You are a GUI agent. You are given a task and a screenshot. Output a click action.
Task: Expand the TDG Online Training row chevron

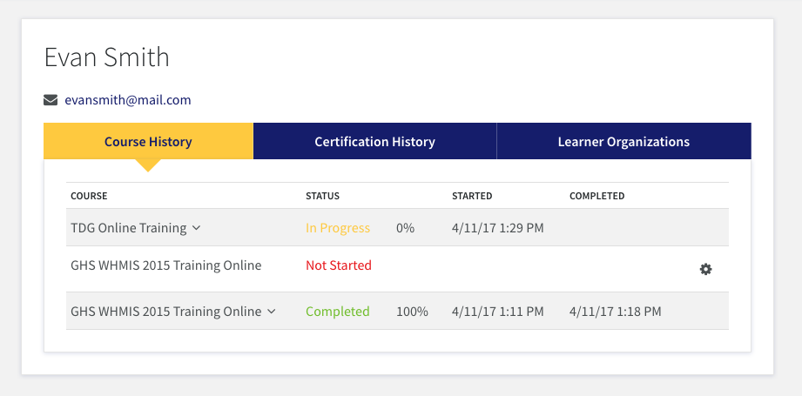pyautogui.click(x=197, y=228)
